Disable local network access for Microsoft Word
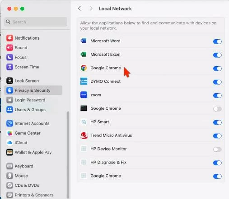Screen dimensions: 229x199 (x=217, y=41)
